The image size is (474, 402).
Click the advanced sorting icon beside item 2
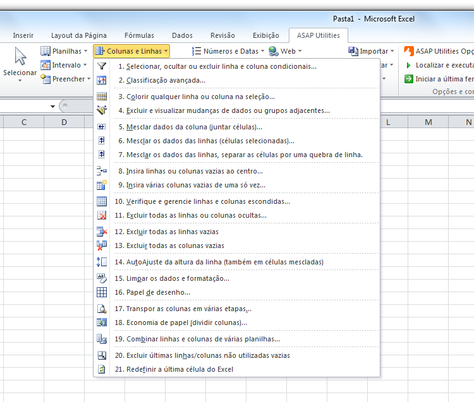[x=102, y=80]
